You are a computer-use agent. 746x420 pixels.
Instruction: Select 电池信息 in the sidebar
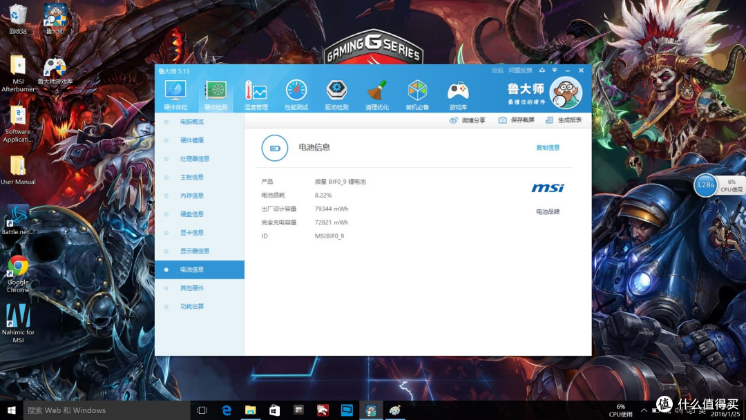200,269
